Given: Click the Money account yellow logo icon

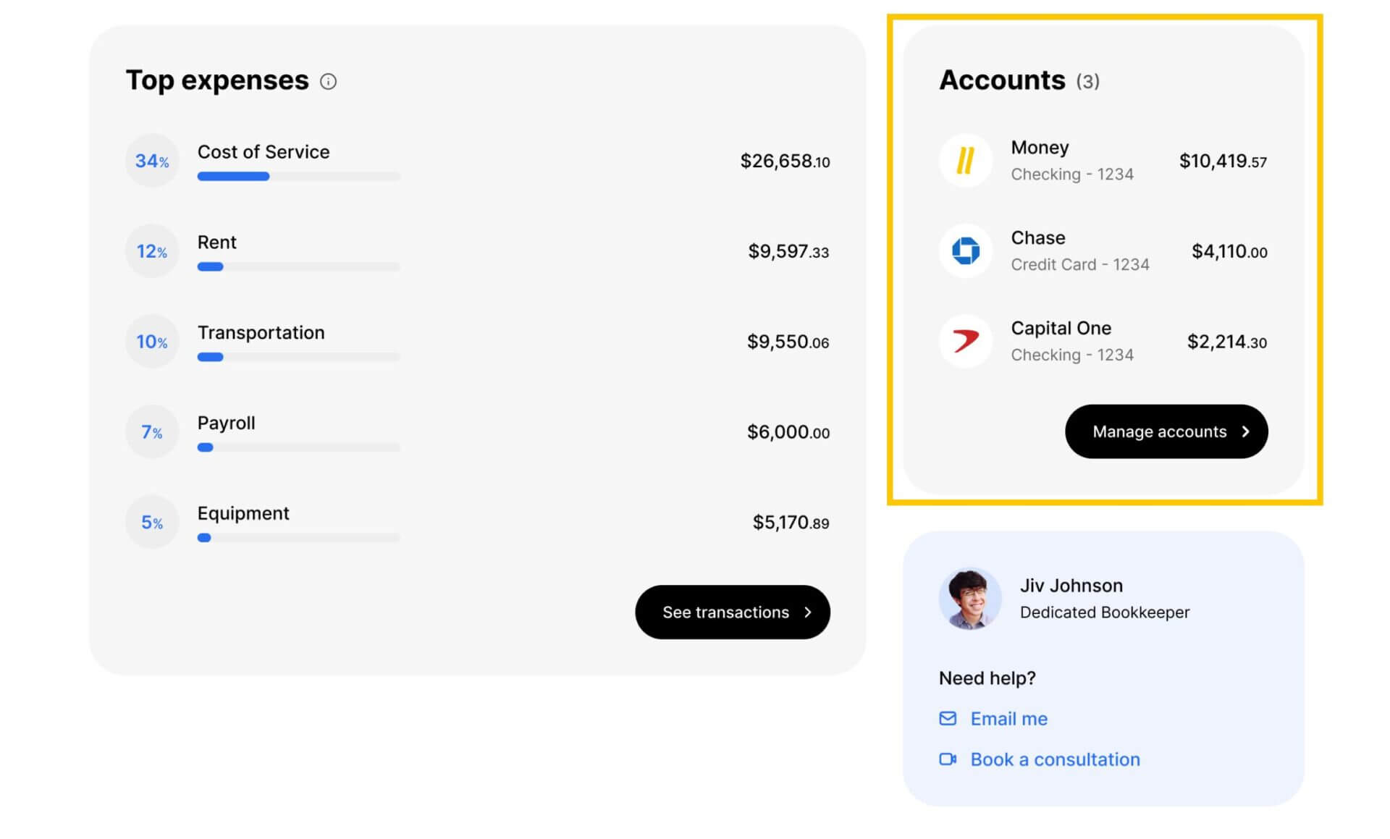Looking at the screenshot, I should [965, 160].
